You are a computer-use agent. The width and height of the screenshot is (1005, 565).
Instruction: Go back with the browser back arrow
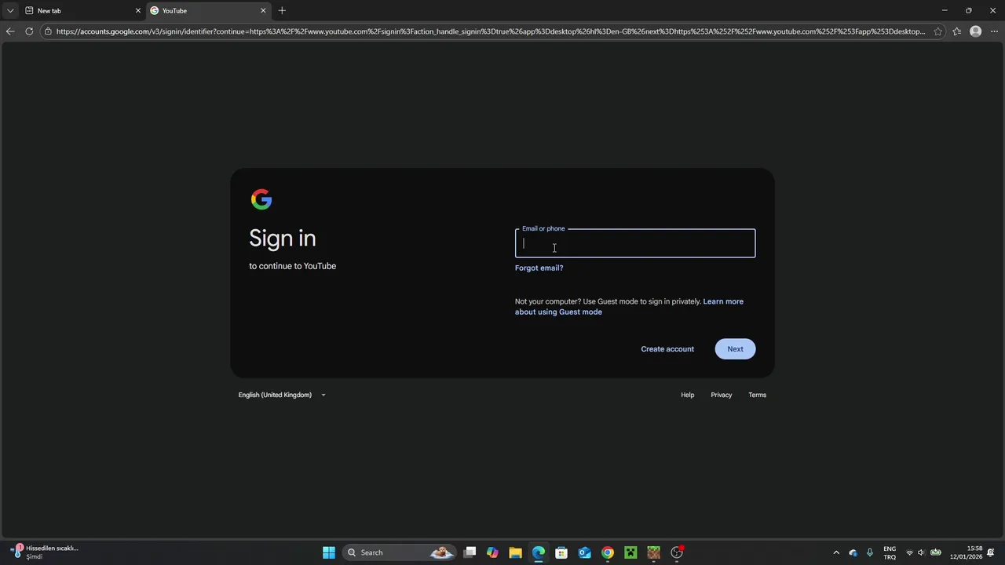coord(10,31)
